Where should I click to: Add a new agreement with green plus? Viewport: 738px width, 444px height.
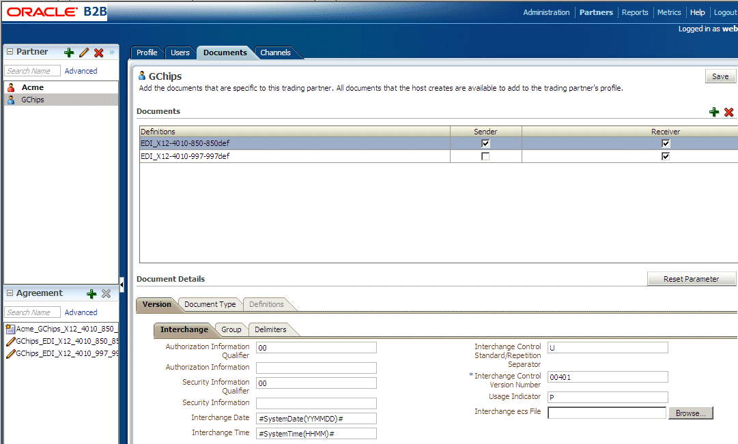[91, 294]
